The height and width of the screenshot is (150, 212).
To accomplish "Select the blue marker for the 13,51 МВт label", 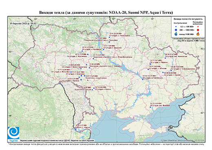I will point(171,71).
